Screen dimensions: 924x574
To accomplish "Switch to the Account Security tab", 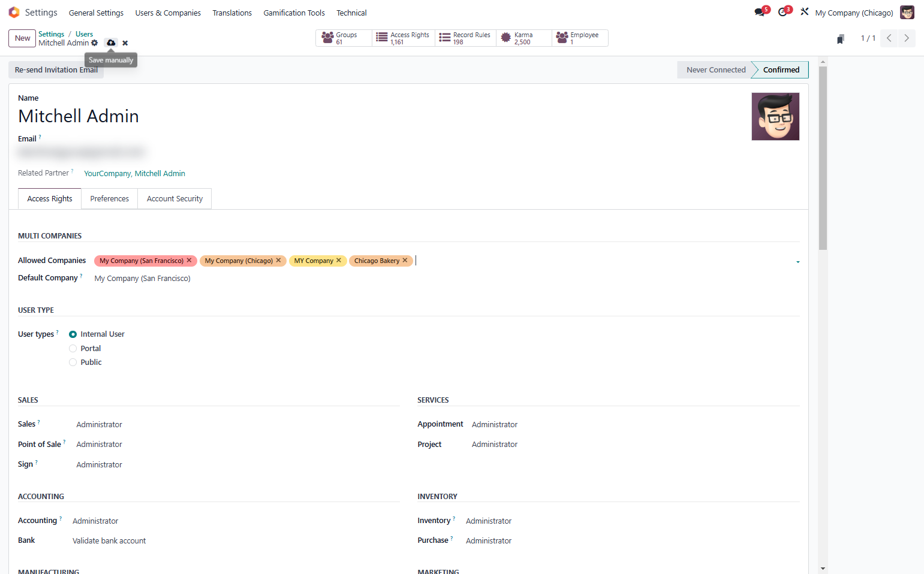I will (x=174, y=199).
